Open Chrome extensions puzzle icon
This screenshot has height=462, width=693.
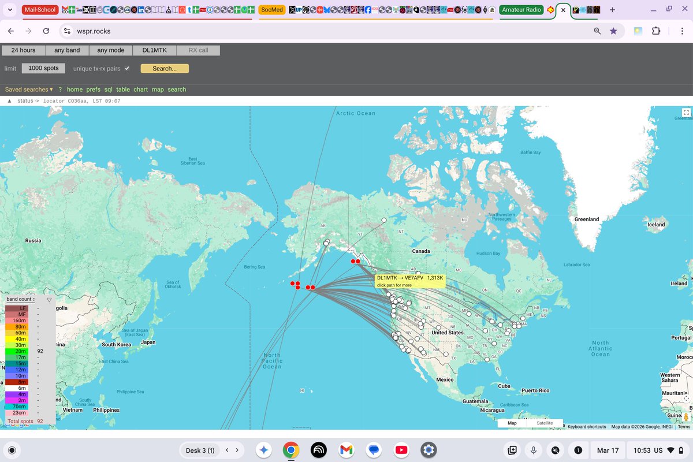pyautogui.click(x=656, y=31)
